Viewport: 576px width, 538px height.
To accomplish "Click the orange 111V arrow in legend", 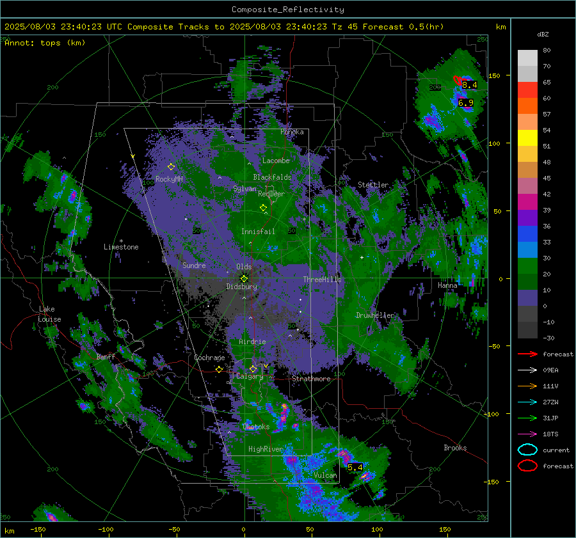I will pos(527,386).
